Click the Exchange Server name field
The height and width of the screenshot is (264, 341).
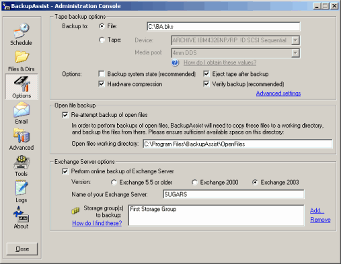(x=233, y=194)
